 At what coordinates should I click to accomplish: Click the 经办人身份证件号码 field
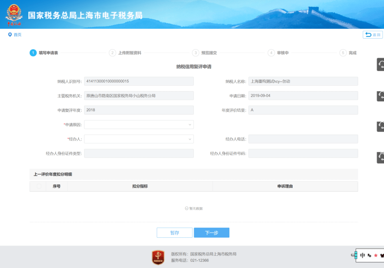click(x=303, y=154)
